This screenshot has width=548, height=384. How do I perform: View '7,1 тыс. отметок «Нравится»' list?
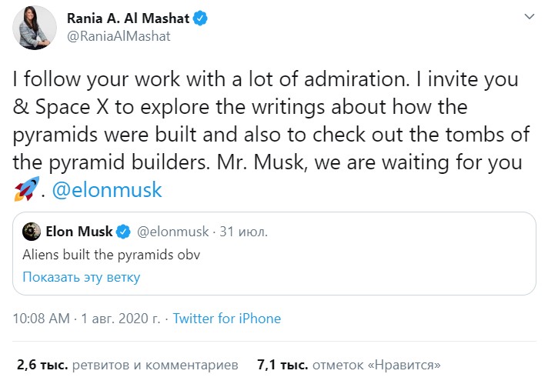349,363
